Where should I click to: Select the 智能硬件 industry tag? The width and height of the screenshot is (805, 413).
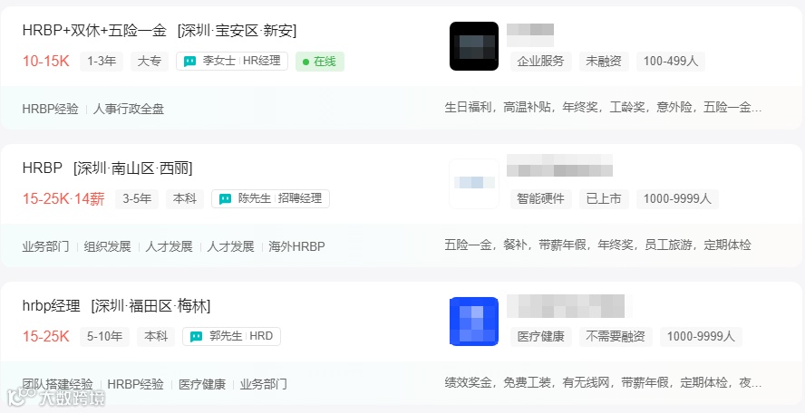[x=540, y=199]
